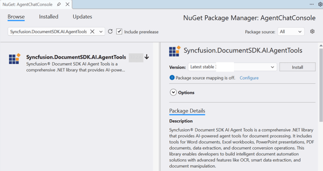This screenshot has width=323, height=171.
Task: Open the Package source dropdown
Action: [291, 32]
